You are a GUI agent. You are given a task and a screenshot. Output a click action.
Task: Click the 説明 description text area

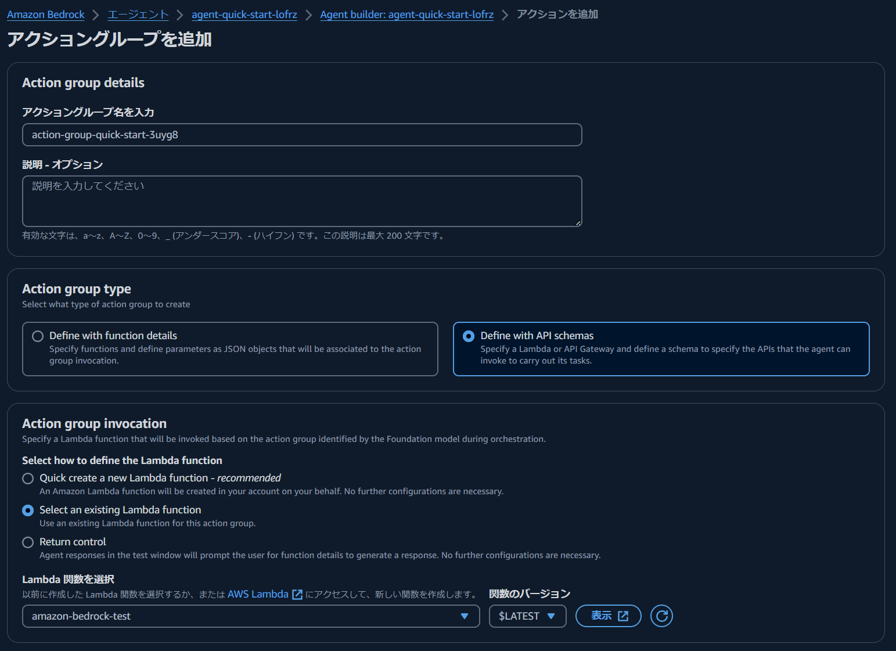[x=301, y=200]
